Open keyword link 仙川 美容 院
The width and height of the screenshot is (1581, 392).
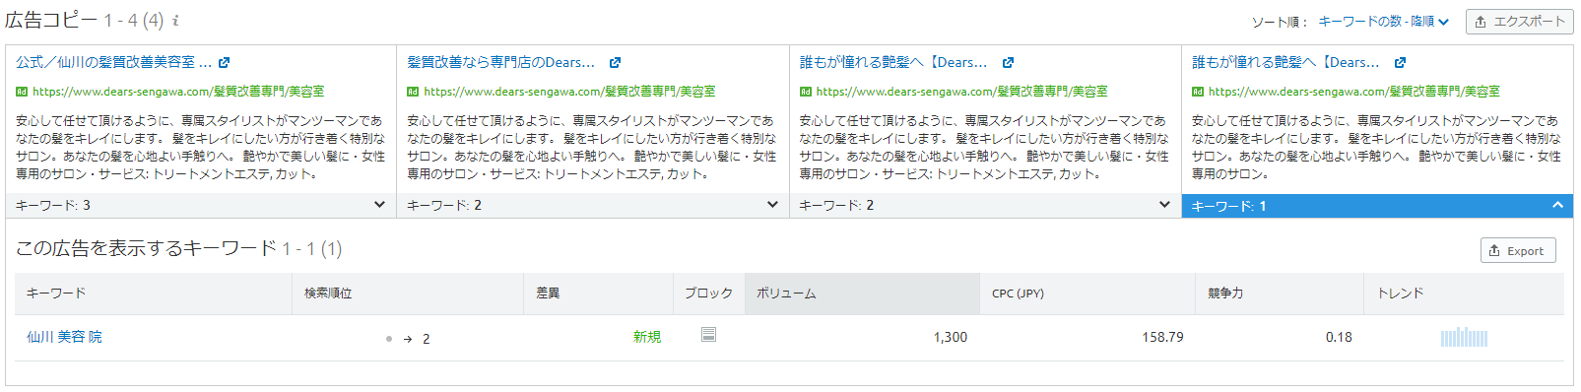[64, 337]
